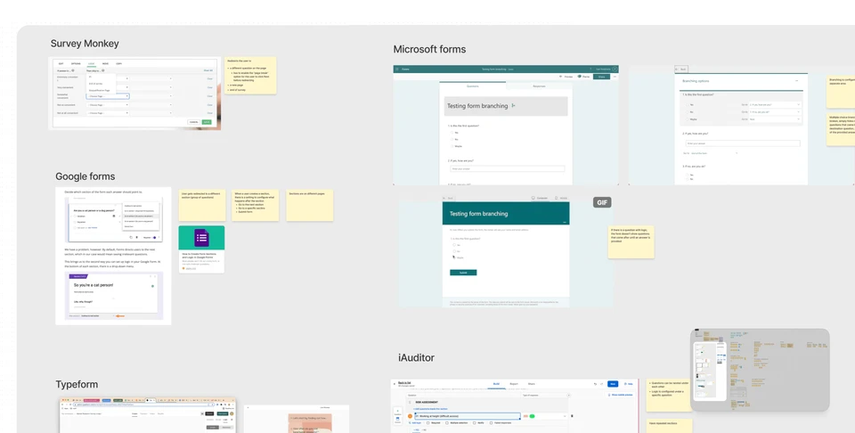Open the highlighted Choose Page dropdown in Survey Monkey
Viewport: 855px width, 433px height.
pyautogui.click(x=108, y=96)
